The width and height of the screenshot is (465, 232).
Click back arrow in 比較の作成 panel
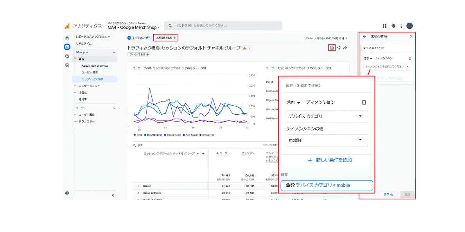[x=364, y=36]
